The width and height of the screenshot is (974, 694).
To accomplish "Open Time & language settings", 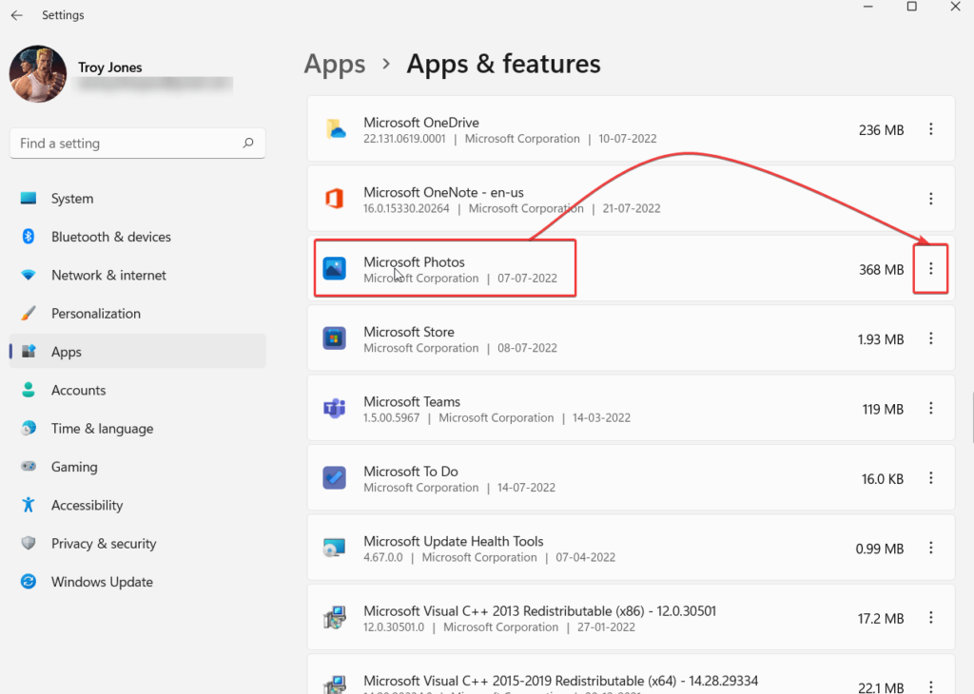I will pos(137,429).
